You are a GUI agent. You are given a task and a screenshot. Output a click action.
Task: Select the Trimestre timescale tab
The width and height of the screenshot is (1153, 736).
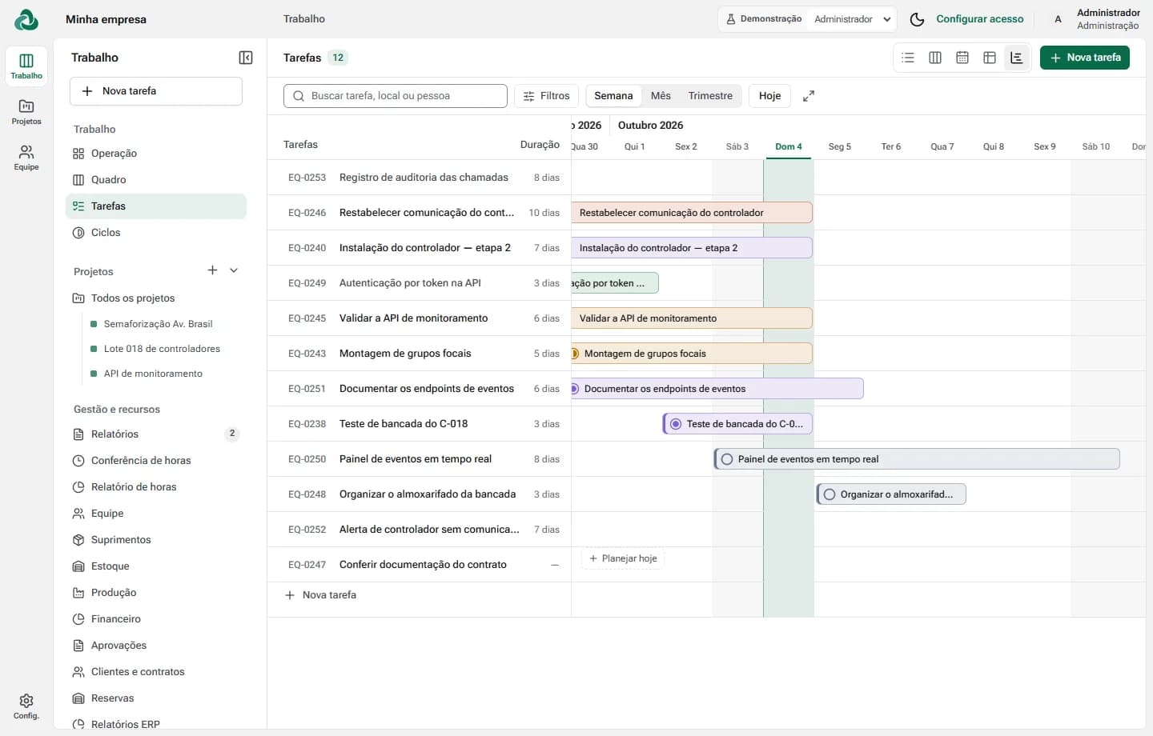[710, 96]
